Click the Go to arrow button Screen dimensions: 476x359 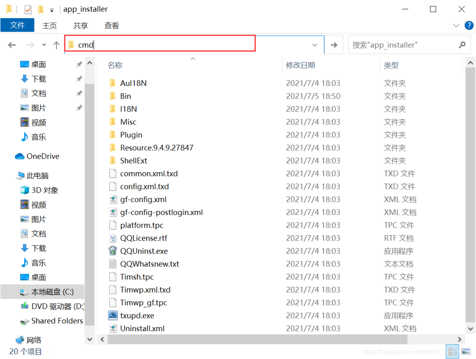click(x=334, y=45)
